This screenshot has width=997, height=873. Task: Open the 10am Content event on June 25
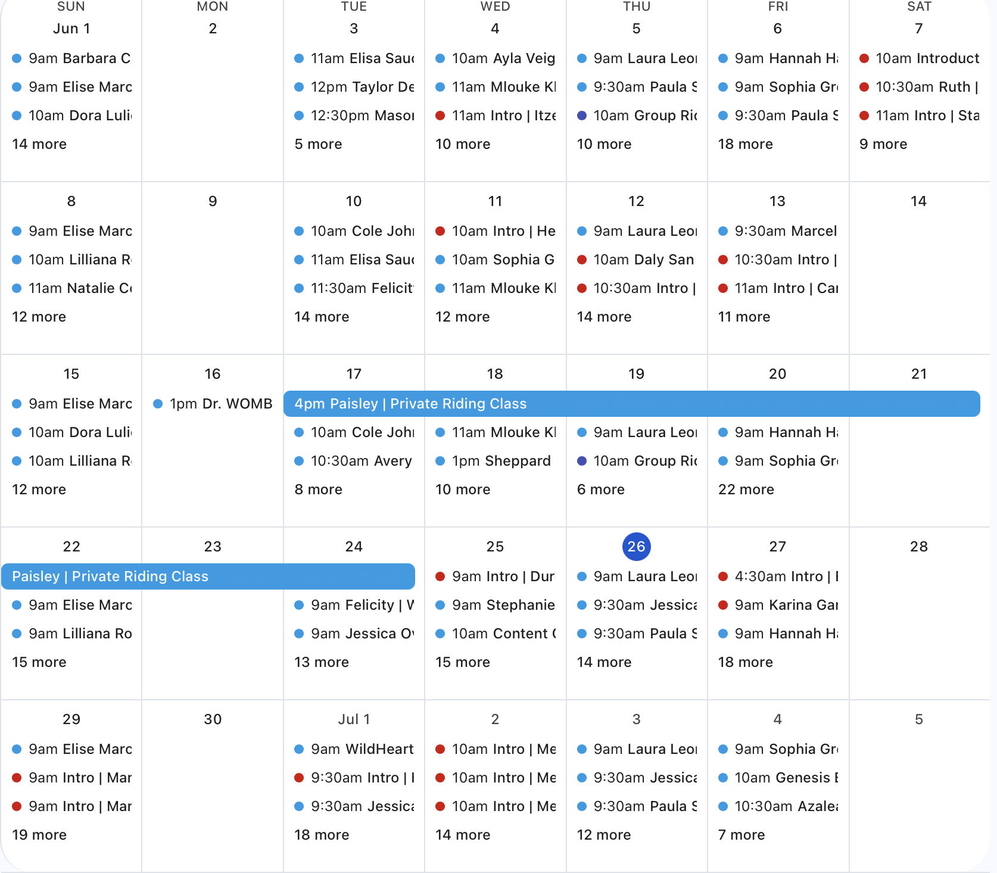pos(503,634)
